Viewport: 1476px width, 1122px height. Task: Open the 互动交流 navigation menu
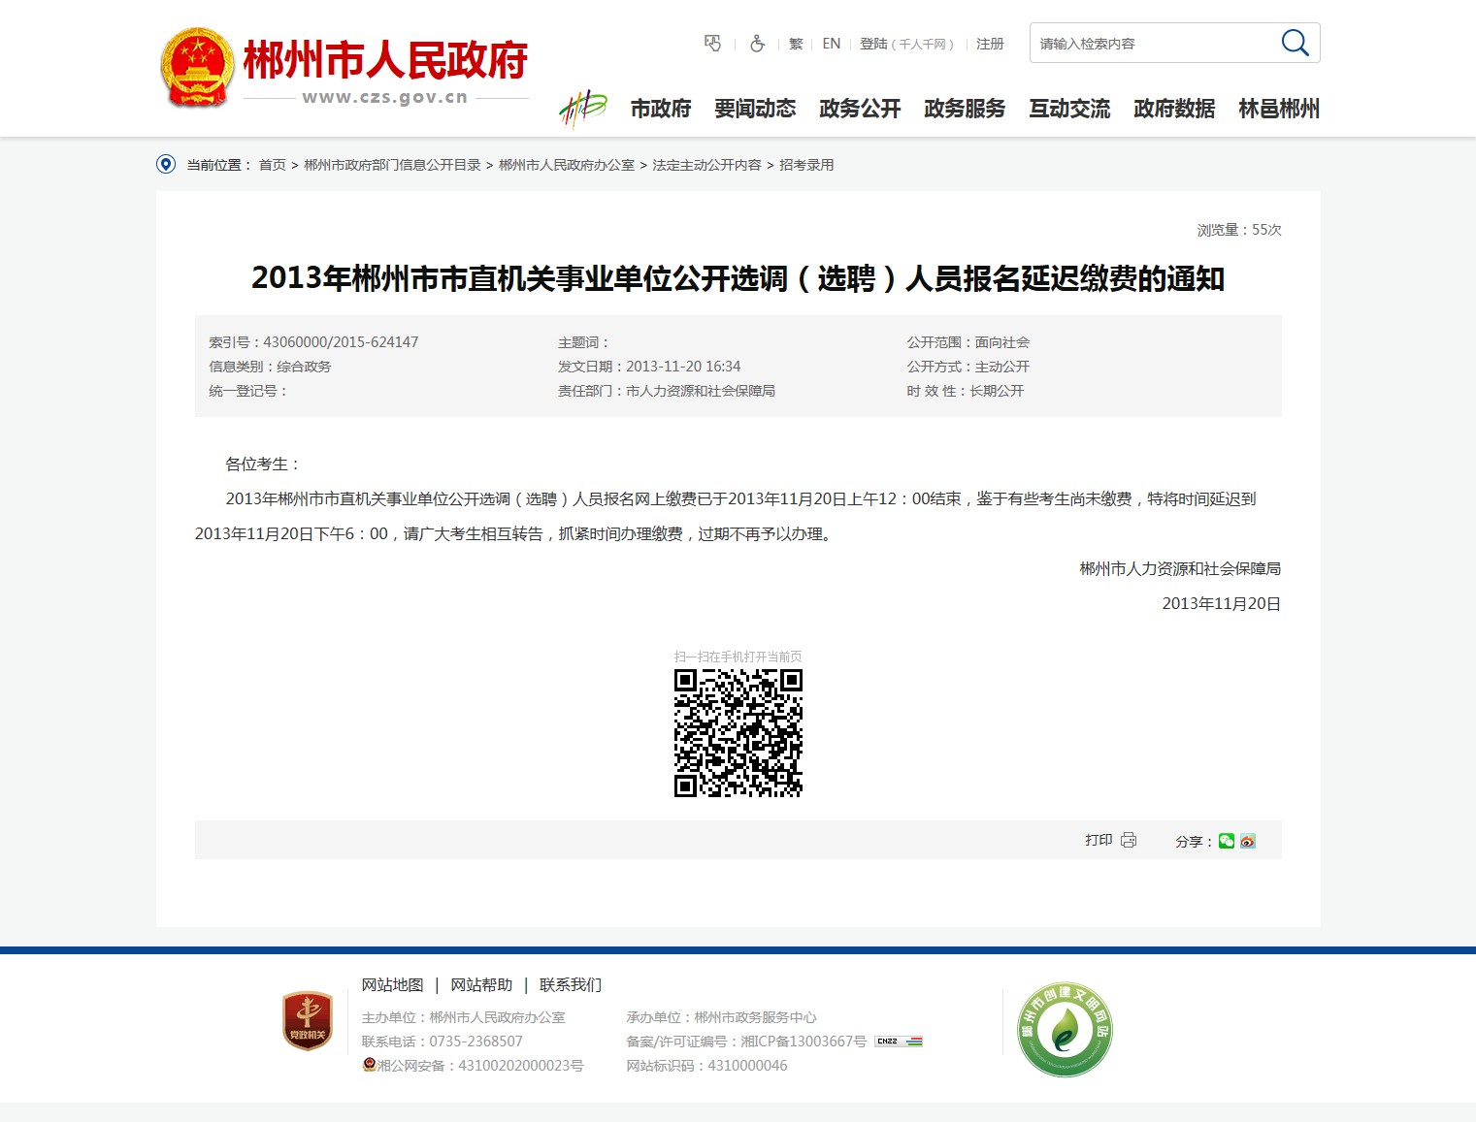(1069, 109)
